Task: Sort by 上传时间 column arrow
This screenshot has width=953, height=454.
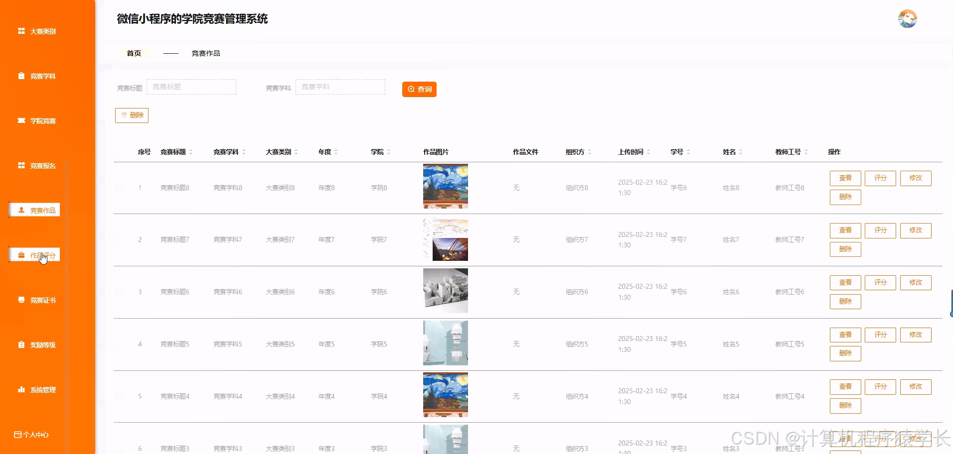Action: pos(648,152)
